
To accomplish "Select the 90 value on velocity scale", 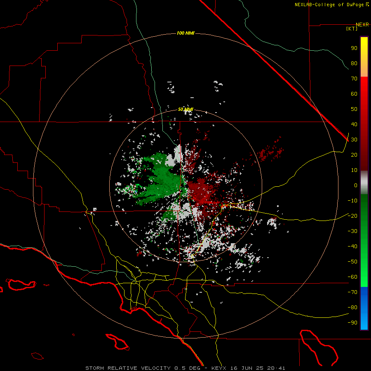I will 354,48.
